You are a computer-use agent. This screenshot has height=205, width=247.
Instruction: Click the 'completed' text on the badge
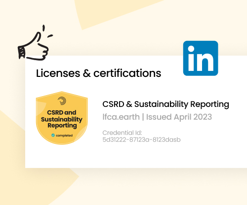64,136
